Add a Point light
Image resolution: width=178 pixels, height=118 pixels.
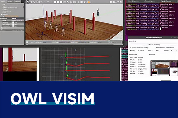click(x=65, y=2)
